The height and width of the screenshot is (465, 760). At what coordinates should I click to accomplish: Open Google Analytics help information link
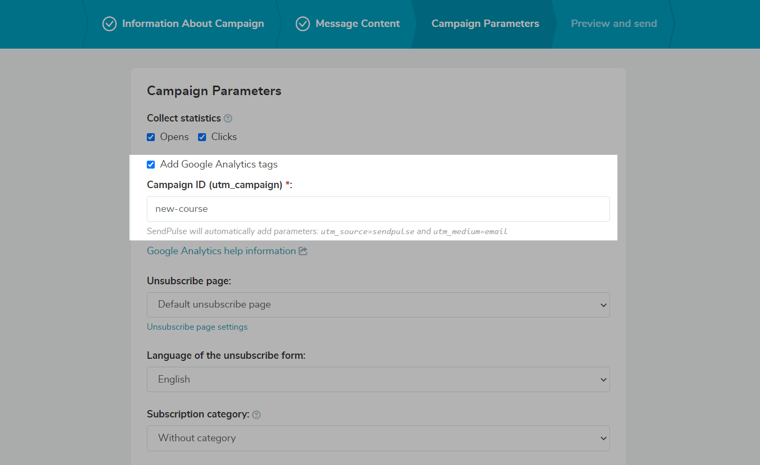click(x=221, y=251)
